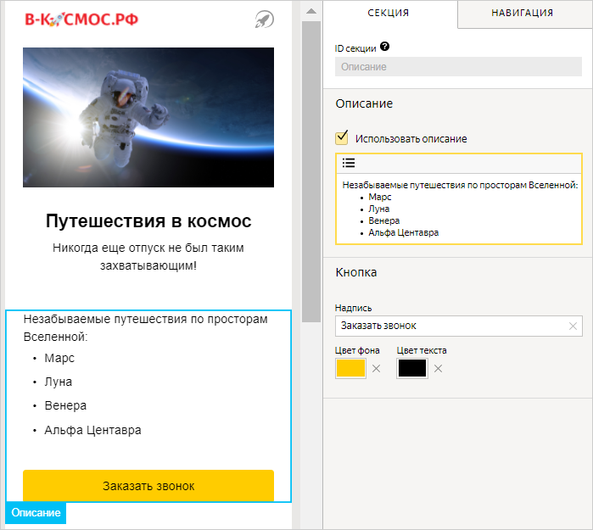Click the rocket icon in page header

click(264, 20)
